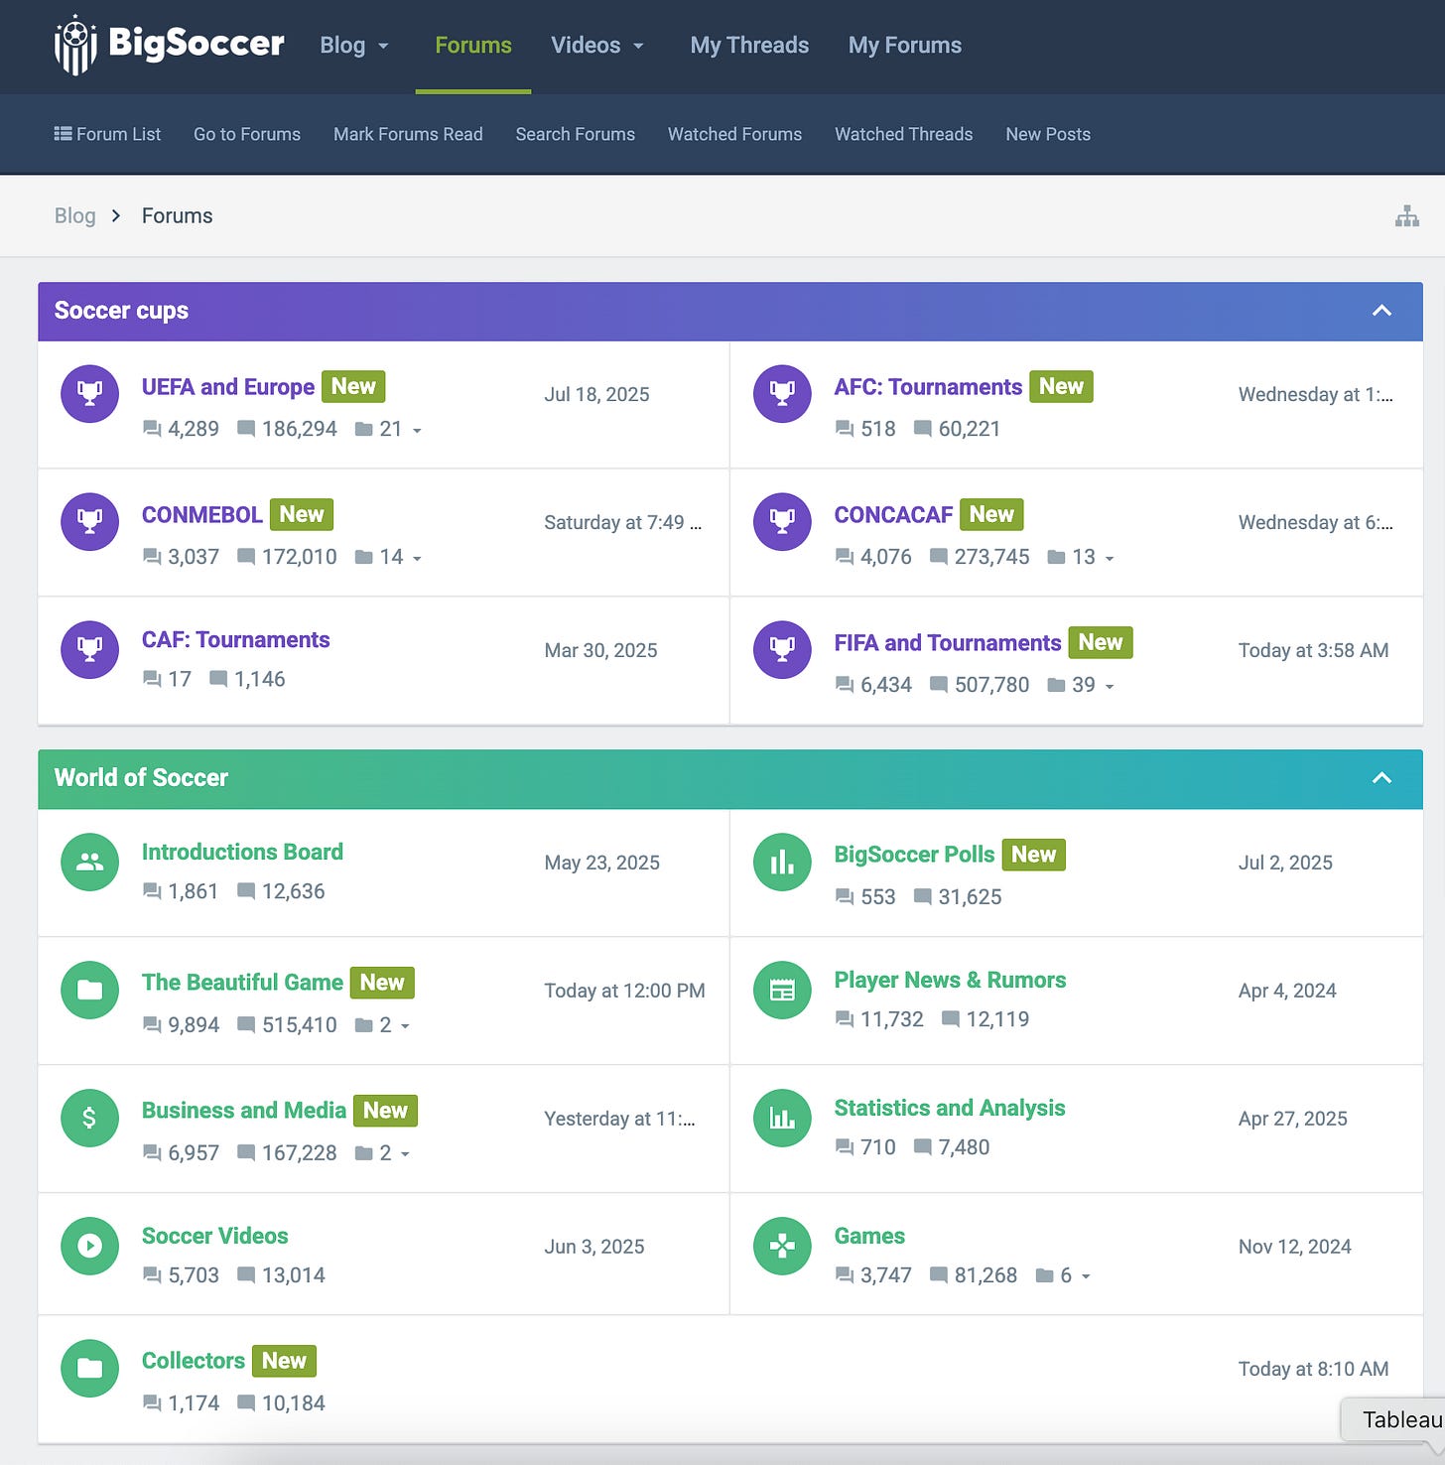Click the BigSoccer logo

click(169, 45)
